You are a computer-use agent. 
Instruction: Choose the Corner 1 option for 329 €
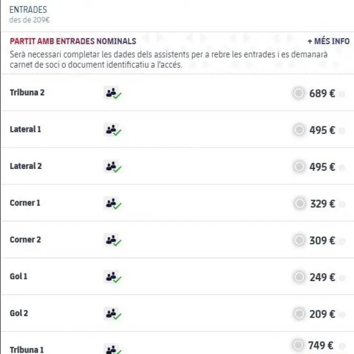(300, 203)
